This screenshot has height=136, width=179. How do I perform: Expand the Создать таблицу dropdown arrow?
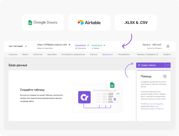pyautogui.click(x=168, y=65)
